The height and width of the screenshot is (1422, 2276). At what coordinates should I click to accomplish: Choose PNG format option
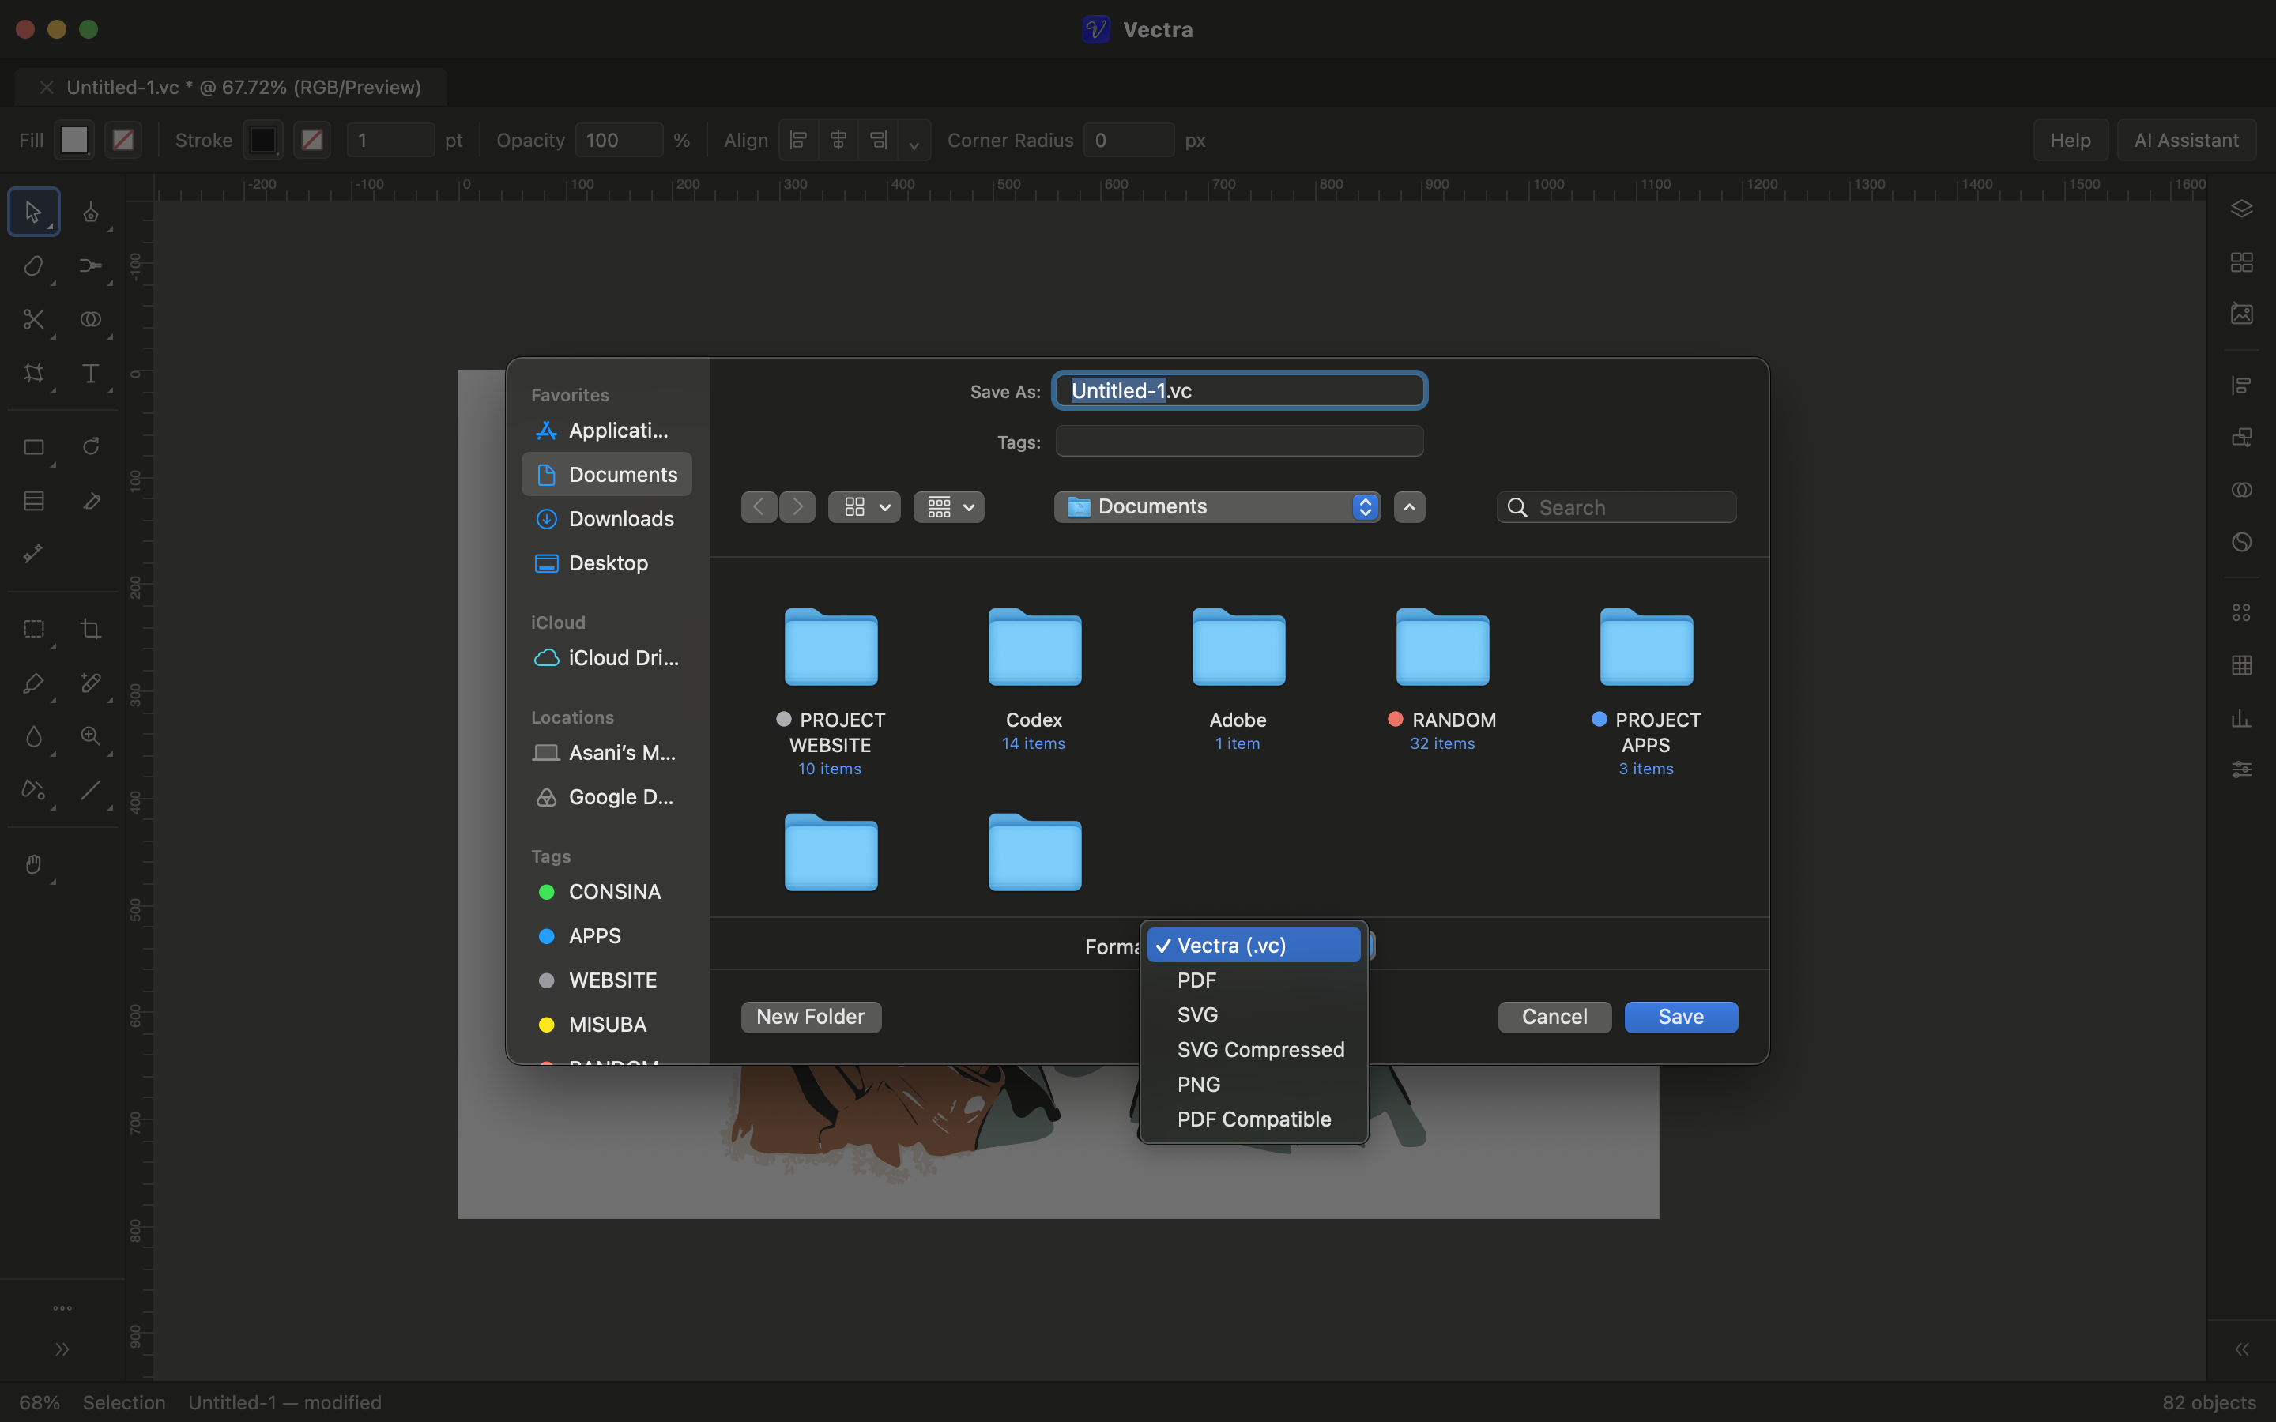point(1253,1085)
